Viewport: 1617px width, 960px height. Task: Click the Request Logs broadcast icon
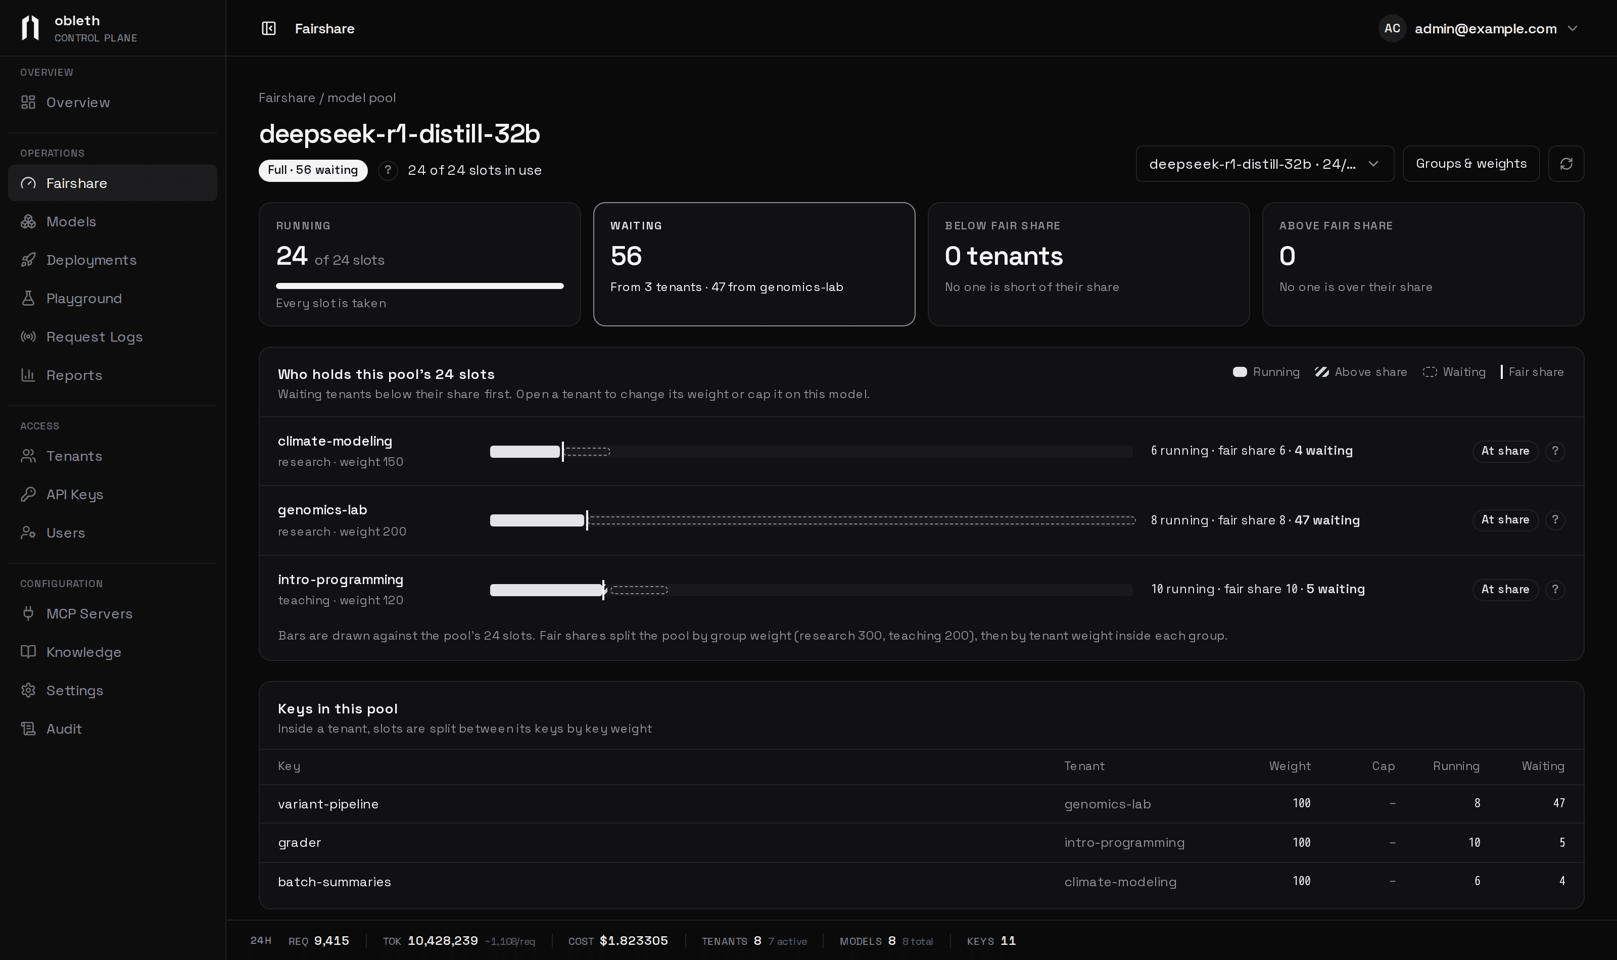(x=28, y=337)
